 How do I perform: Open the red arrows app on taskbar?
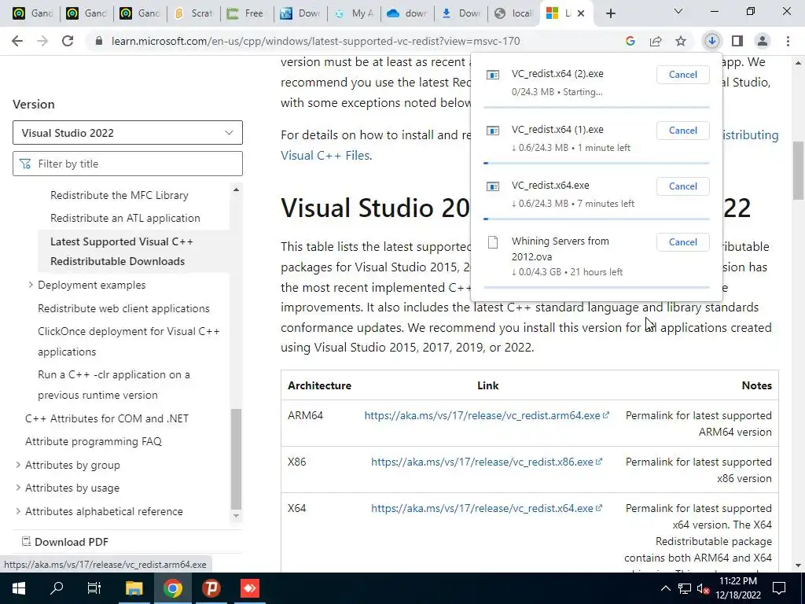[x=250, y=588]
